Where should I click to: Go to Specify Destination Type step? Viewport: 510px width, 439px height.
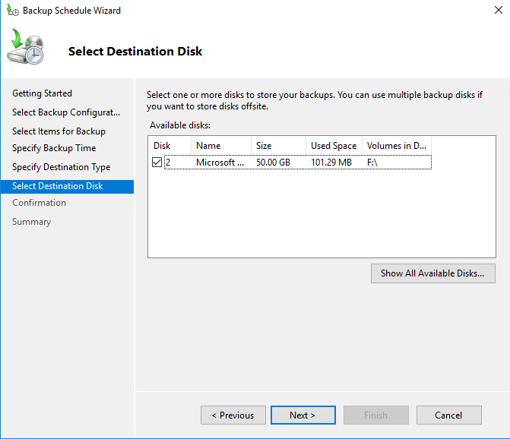[x=61, y=167]
